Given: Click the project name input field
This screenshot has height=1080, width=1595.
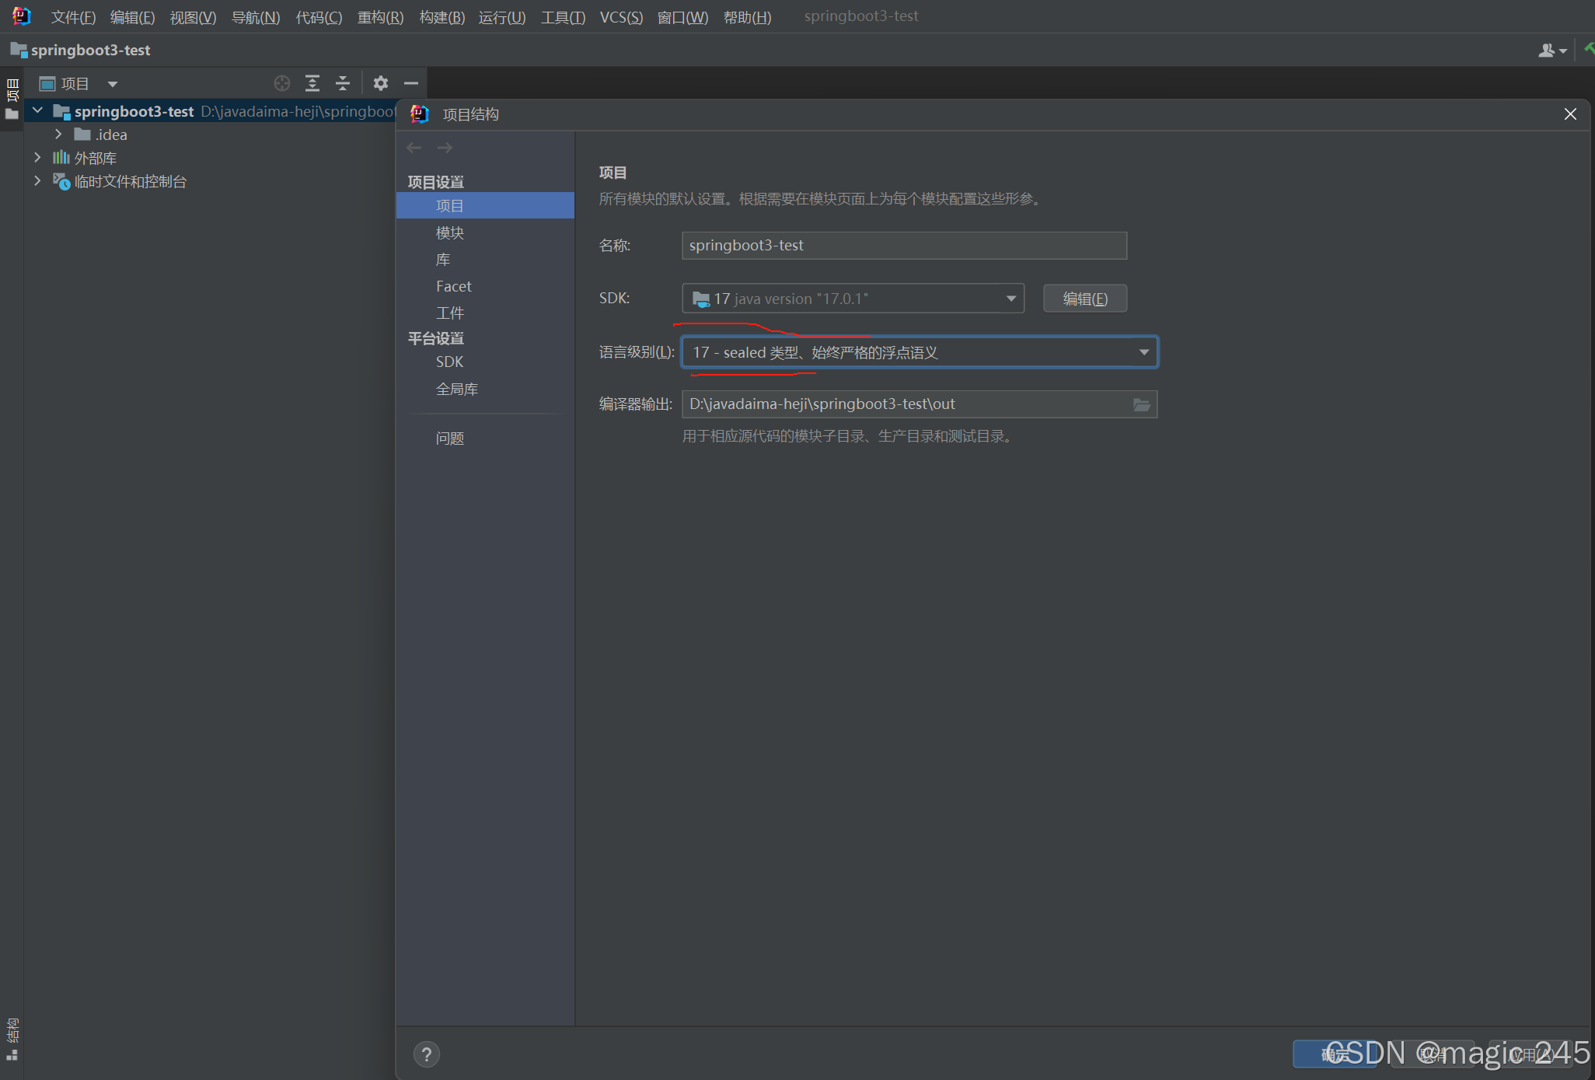Looking at the screenshot, I should (903, 246).
